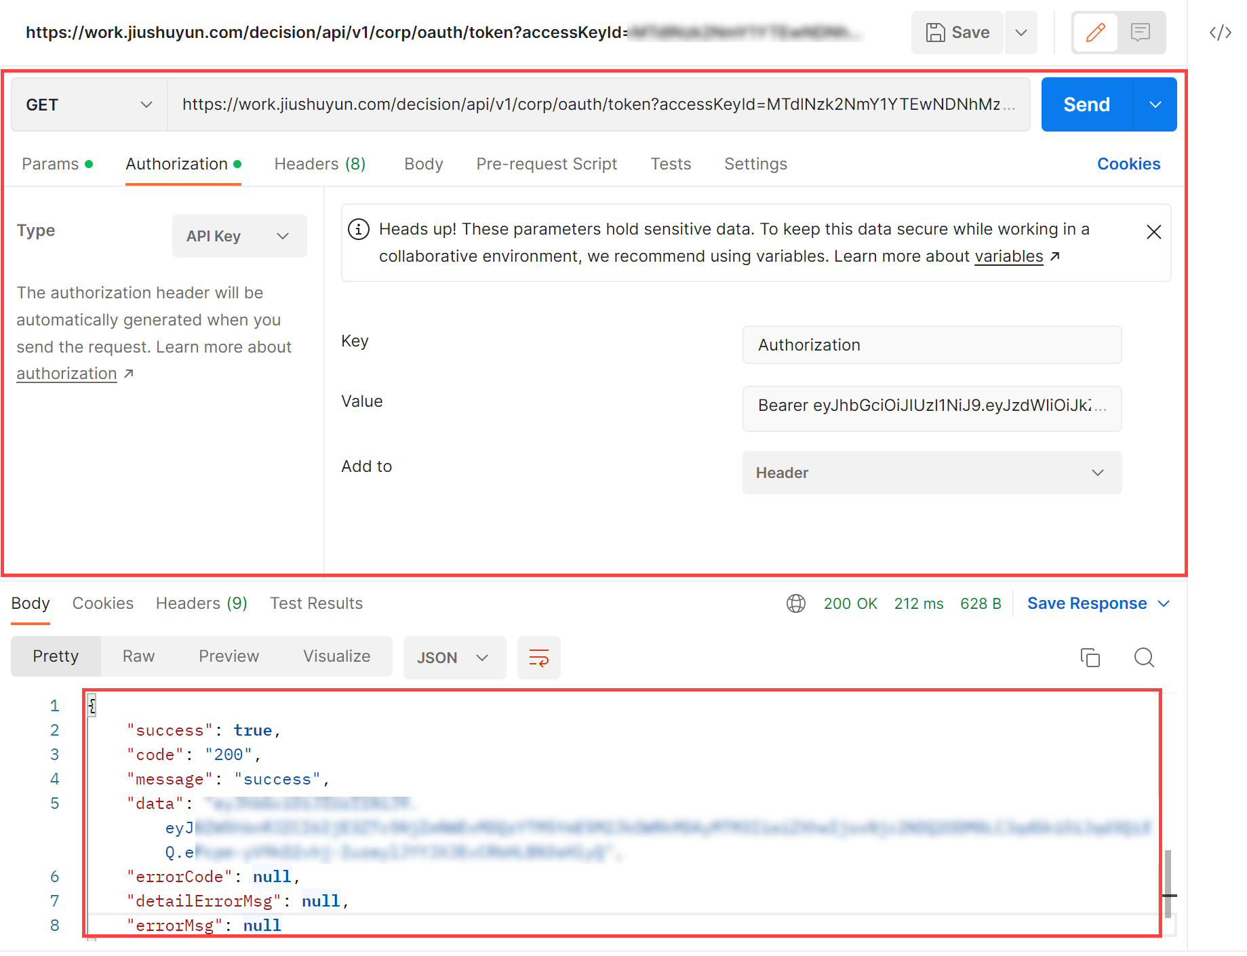Switch to the Visualize view
The height and width of the screenshot is (956, 1247).
tap(336, 656)
